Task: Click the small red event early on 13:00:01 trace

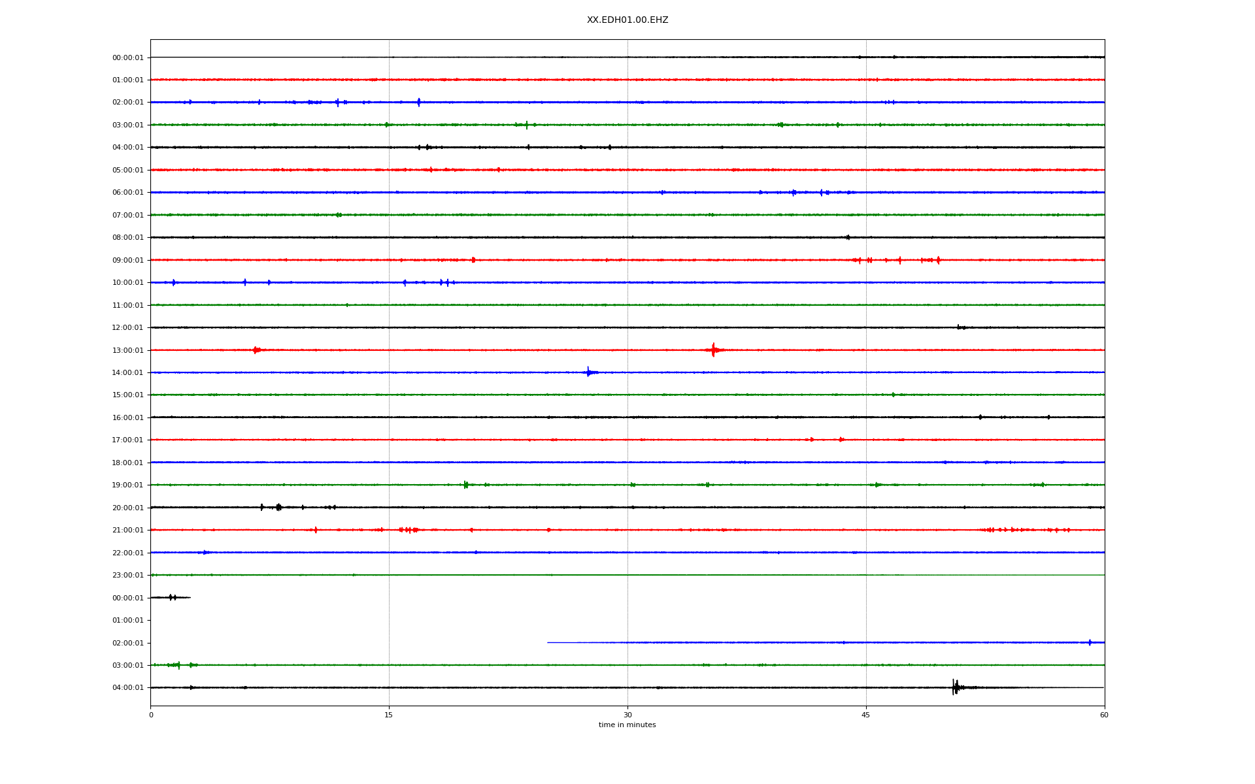Action: point(256,350)
